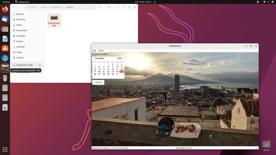Open Ubuntu Software from the dock

[x=5, y=48]
